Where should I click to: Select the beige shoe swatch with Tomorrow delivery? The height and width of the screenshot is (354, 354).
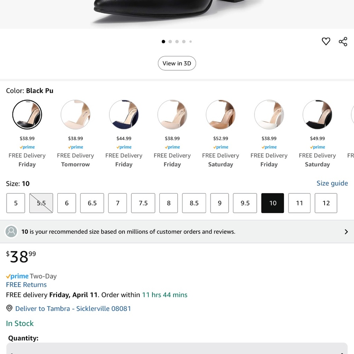click(75, 114)
